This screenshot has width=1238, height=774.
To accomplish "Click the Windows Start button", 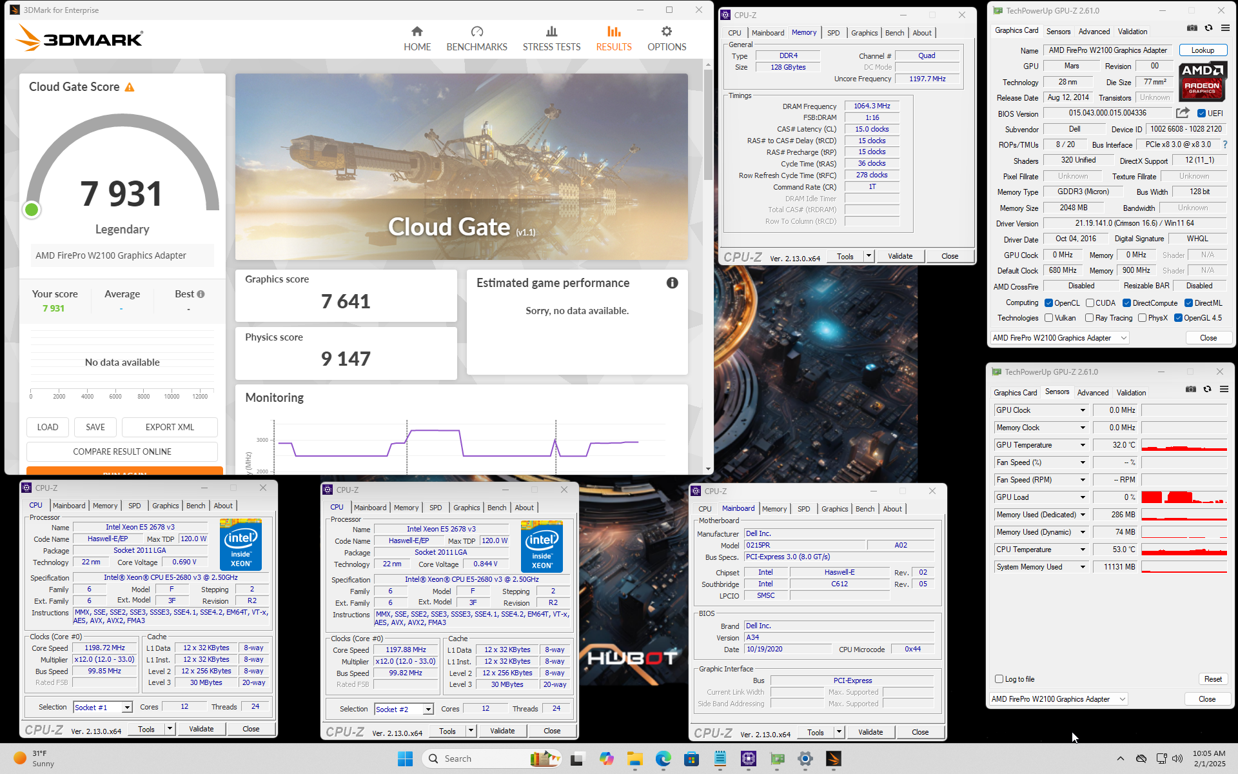I will [x=405, y=759].
